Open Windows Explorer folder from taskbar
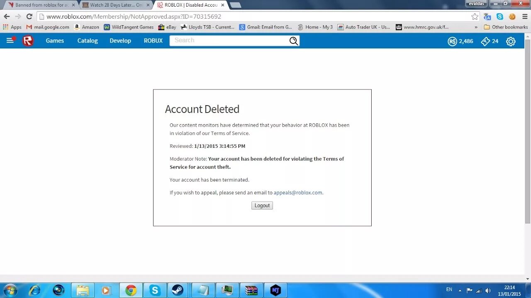531x298 pixels. [x=83, y=291]
